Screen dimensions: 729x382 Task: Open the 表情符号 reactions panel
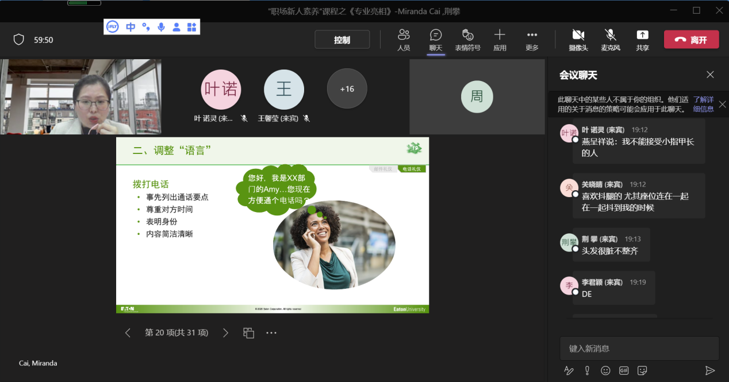click(x=468, y=40)
